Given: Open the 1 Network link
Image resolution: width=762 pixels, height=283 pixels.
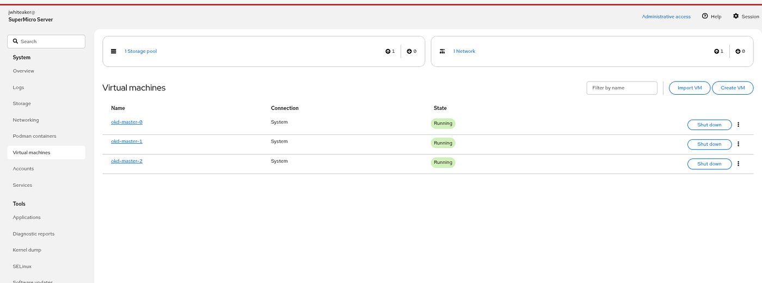Looking at the screenshot, I should click(x=464, y=51).
